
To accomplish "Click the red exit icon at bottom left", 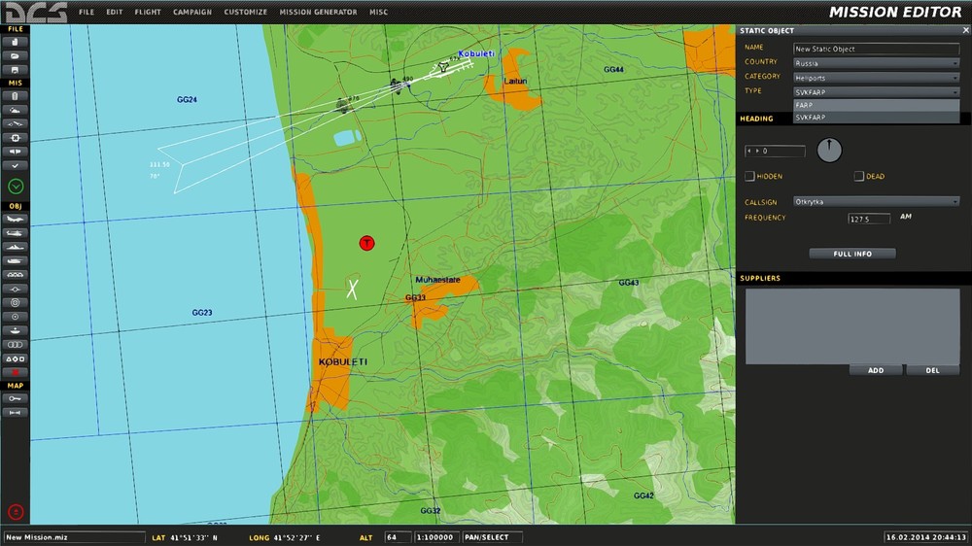I will 16,511.
